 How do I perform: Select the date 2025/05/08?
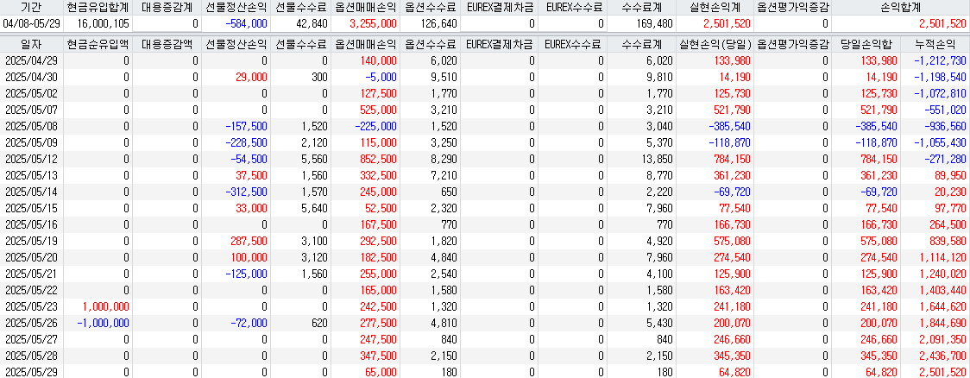pyautogui.click(x=31, y=126)
